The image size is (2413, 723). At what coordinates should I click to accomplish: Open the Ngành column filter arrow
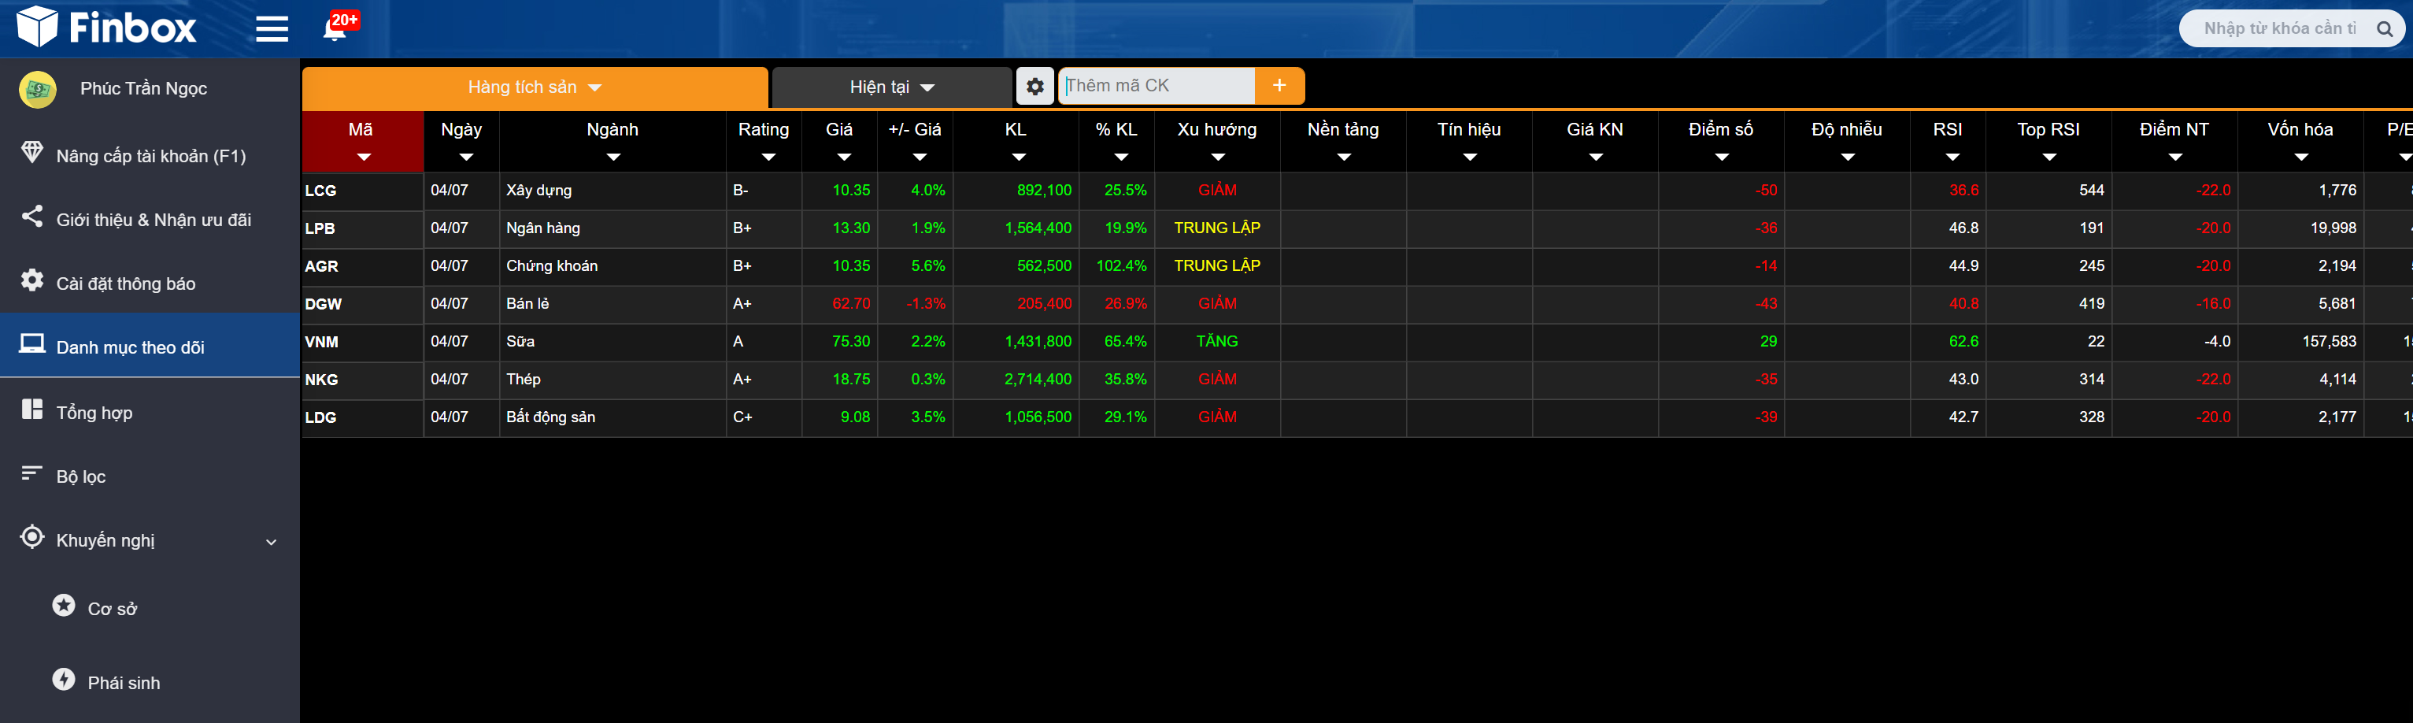613,158
